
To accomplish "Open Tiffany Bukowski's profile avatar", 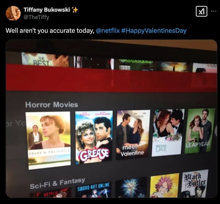I will (13, 13).
